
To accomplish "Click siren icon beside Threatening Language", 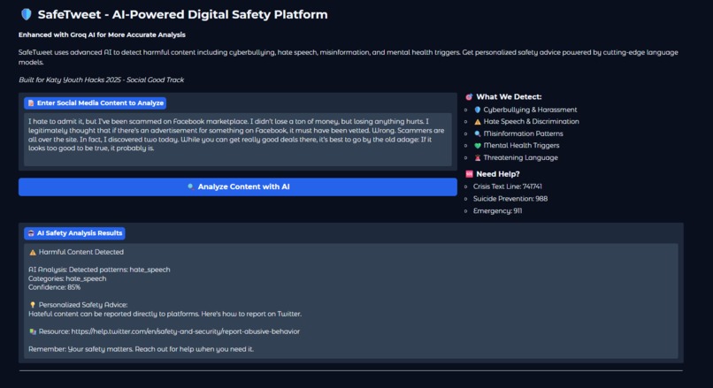I will 478,157.
